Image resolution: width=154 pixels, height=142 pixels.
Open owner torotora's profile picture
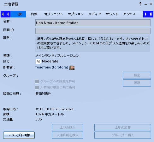click(x=72, y=68)
